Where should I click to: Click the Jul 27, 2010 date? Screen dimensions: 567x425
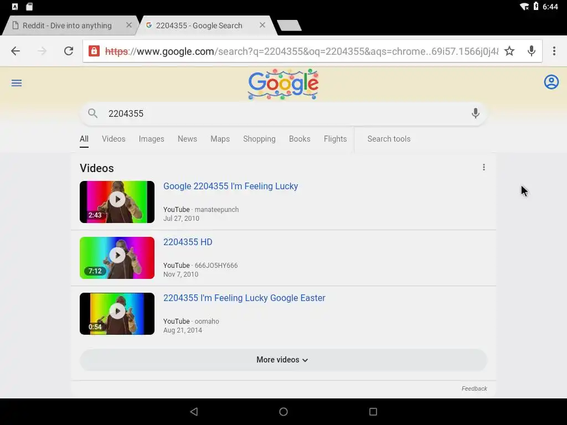(x=181, y=219)
